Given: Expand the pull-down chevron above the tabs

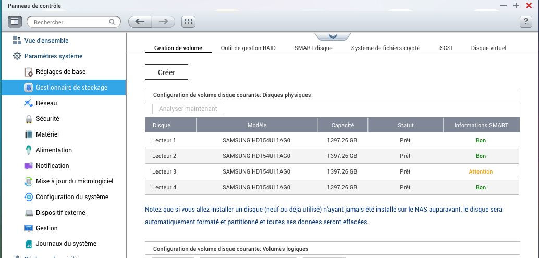Looking at the screenshot, I should [333, 36].
